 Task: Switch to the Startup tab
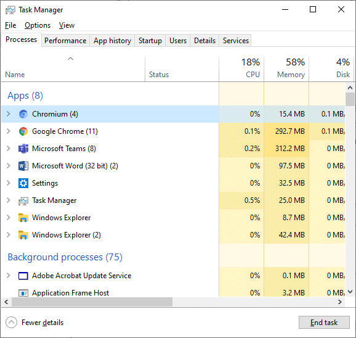pos(150,41)
